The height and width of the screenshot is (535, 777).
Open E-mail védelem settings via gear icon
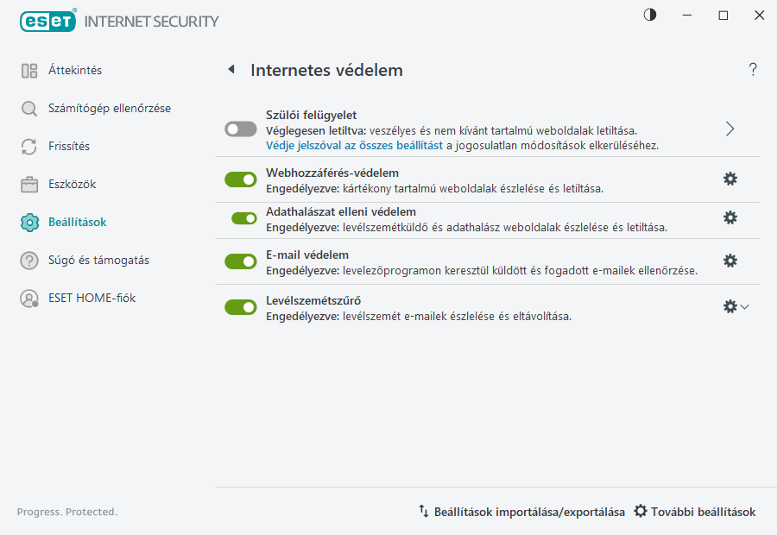(730, 260)
